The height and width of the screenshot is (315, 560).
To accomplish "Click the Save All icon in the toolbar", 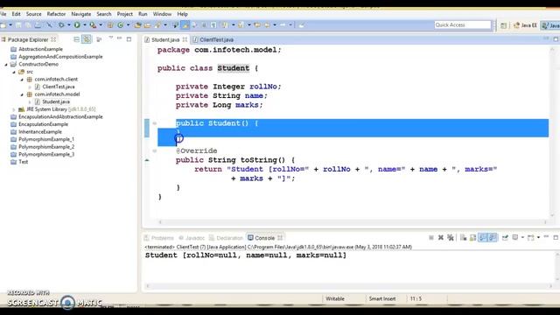I will tap(28, 25).
